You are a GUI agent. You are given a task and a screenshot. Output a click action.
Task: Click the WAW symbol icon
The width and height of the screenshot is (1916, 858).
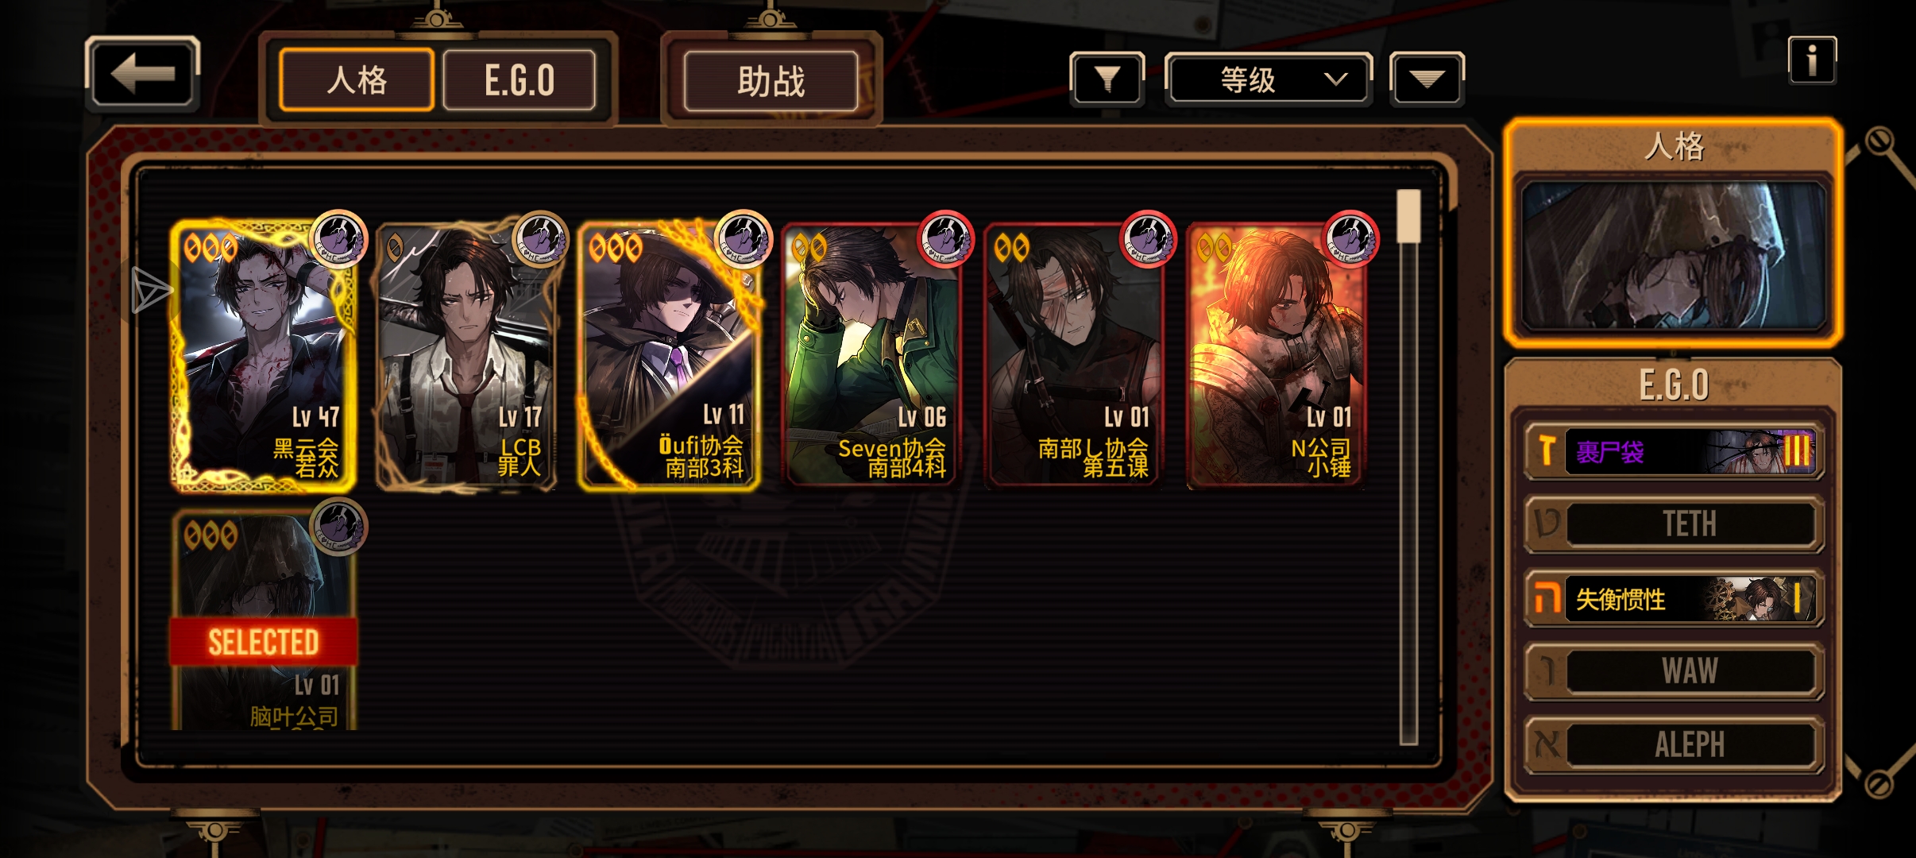coord(1547,671)
